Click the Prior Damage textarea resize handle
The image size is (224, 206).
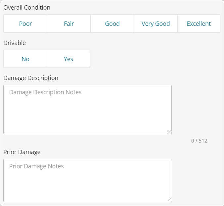pos(169,199)
